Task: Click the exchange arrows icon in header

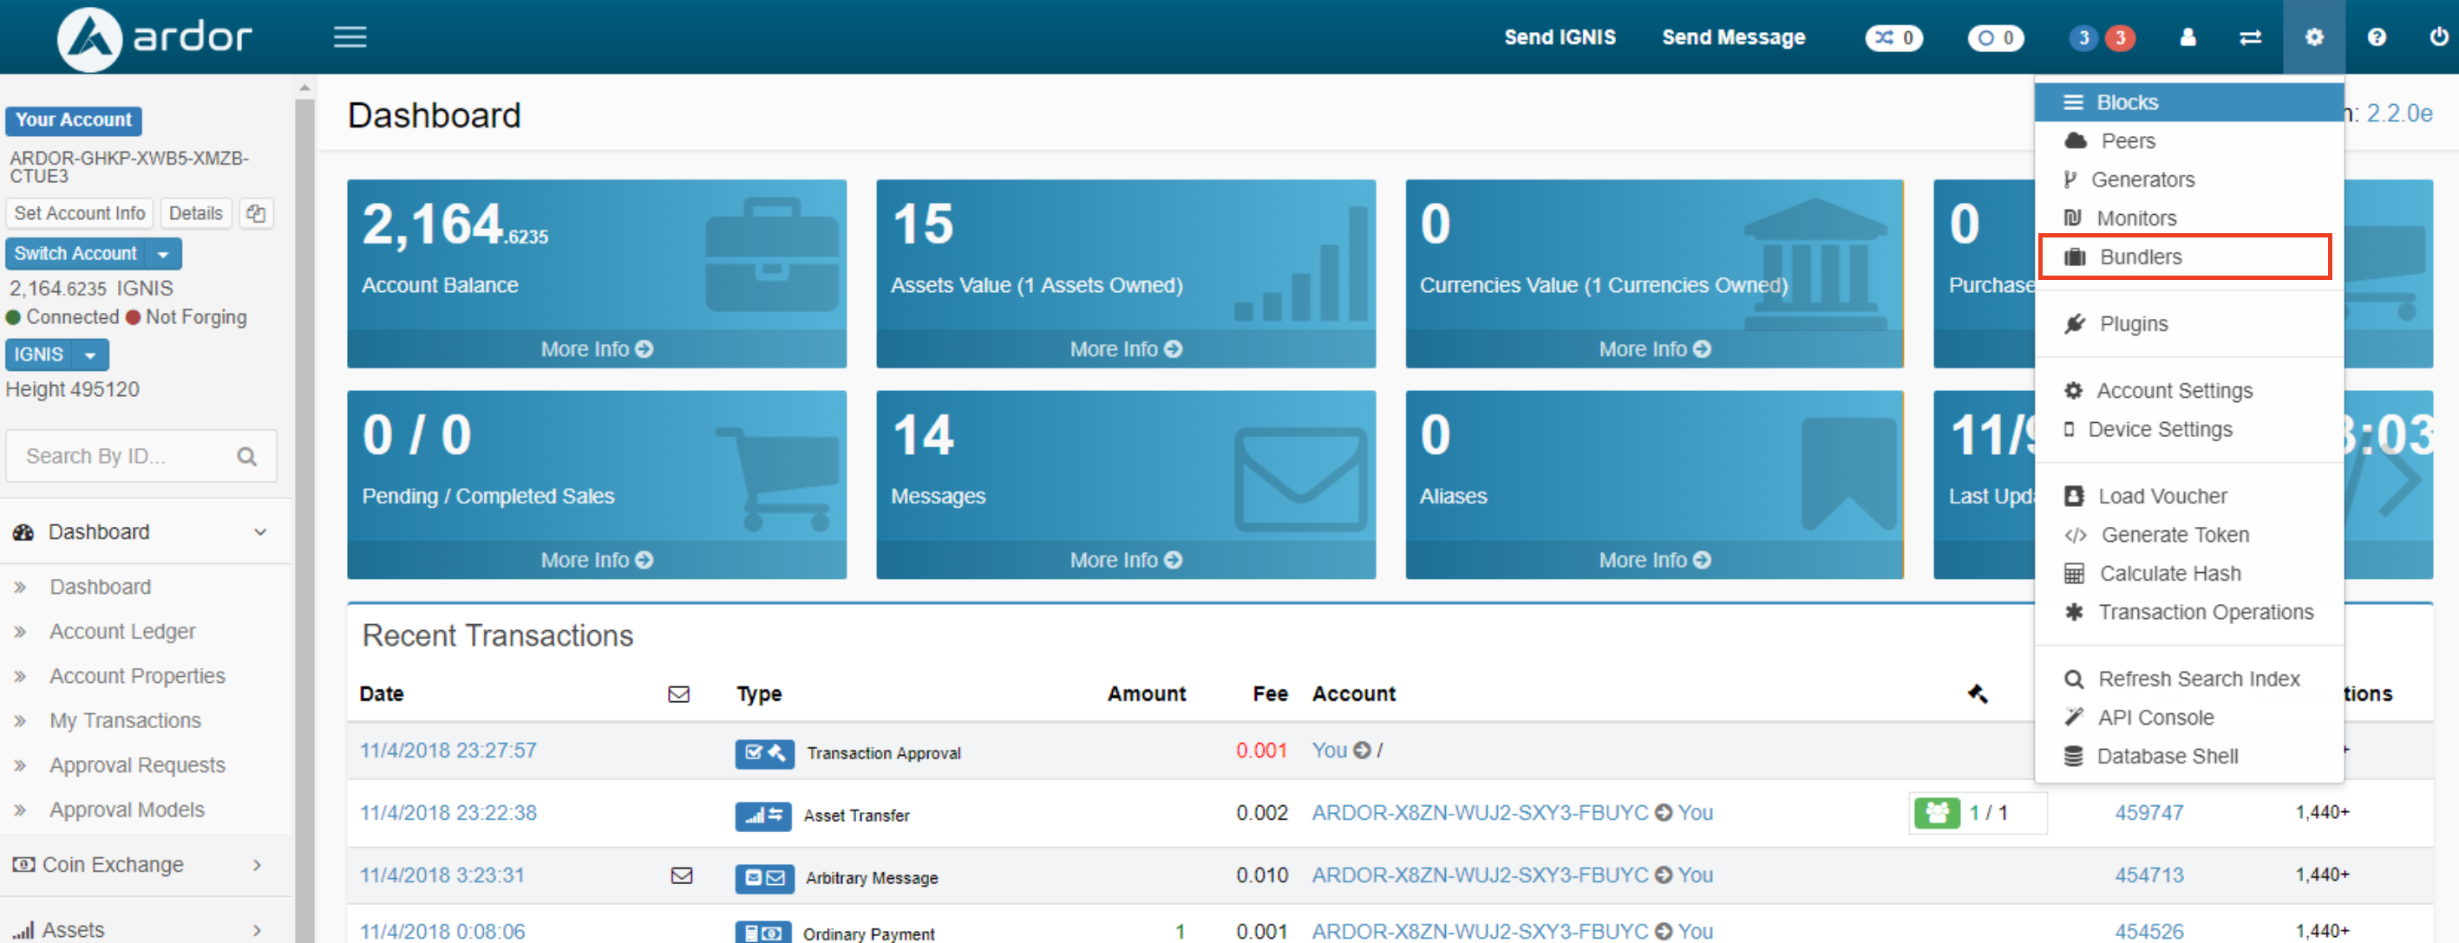Action: (x=2250, y=37)
